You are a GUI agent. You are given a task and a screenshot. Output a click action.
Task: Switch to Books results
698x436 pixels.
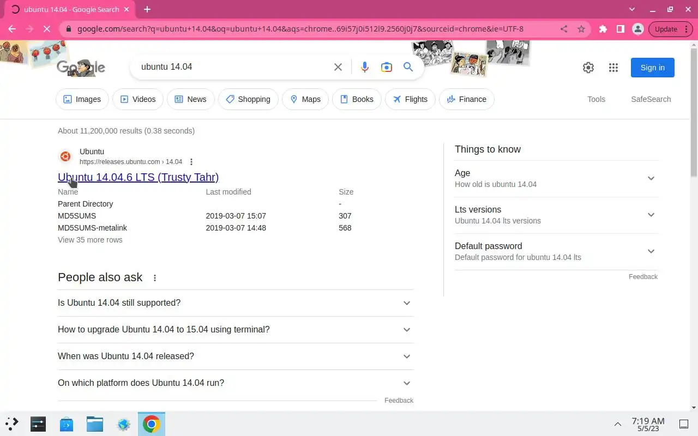pyautogui.click(x=357, y=99)
